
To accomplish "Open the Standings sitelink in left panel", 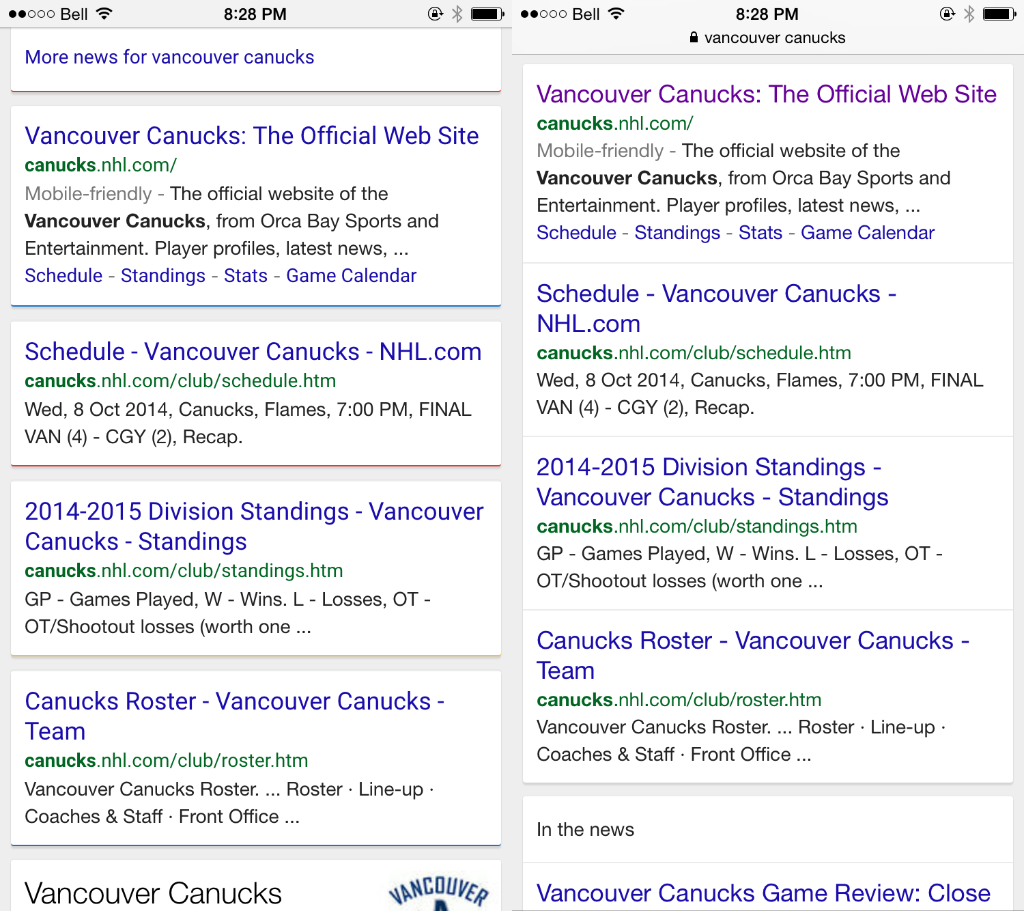I will (x=163, y=276).
